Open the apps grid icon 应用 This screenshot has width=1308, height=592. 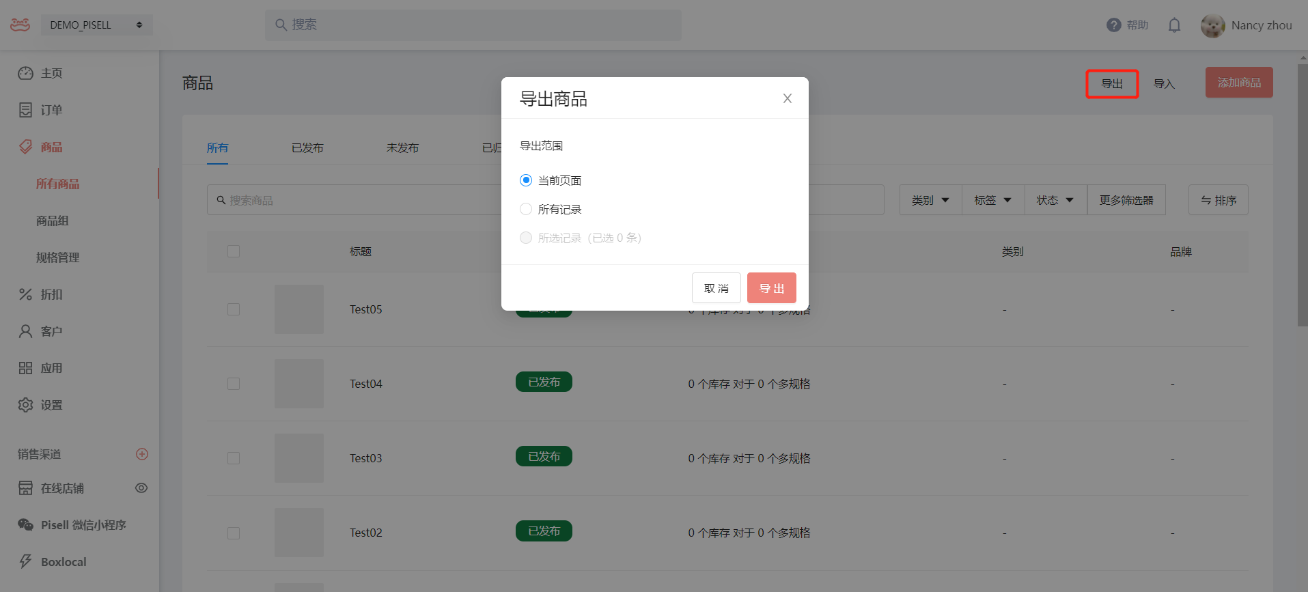click(x=25, y=368)
